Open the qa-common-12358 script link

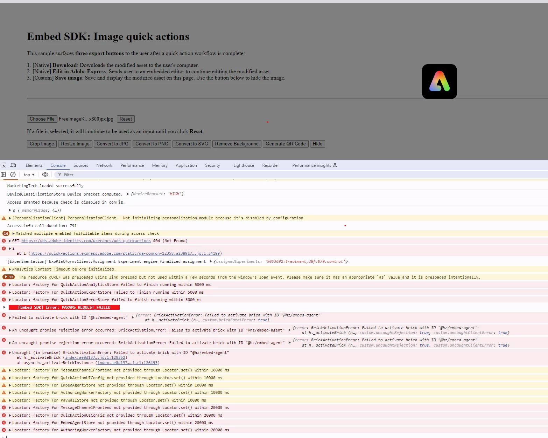pyautogui.click(x=125, y=253)
